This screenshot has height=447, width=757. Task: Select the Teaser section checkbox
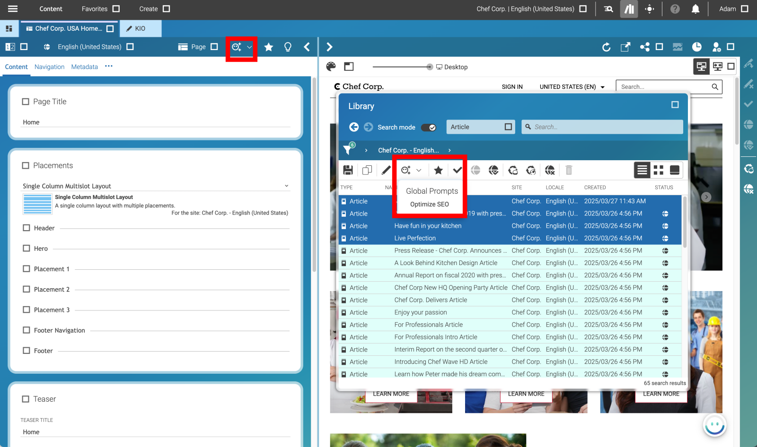click(x=26, y=399)
